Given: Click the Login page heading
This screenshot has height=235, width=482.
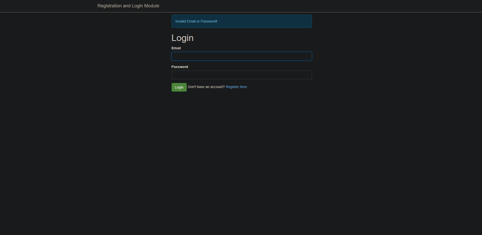Looking at the screenshot, I should pyautogui.click(x=182, y=38).
